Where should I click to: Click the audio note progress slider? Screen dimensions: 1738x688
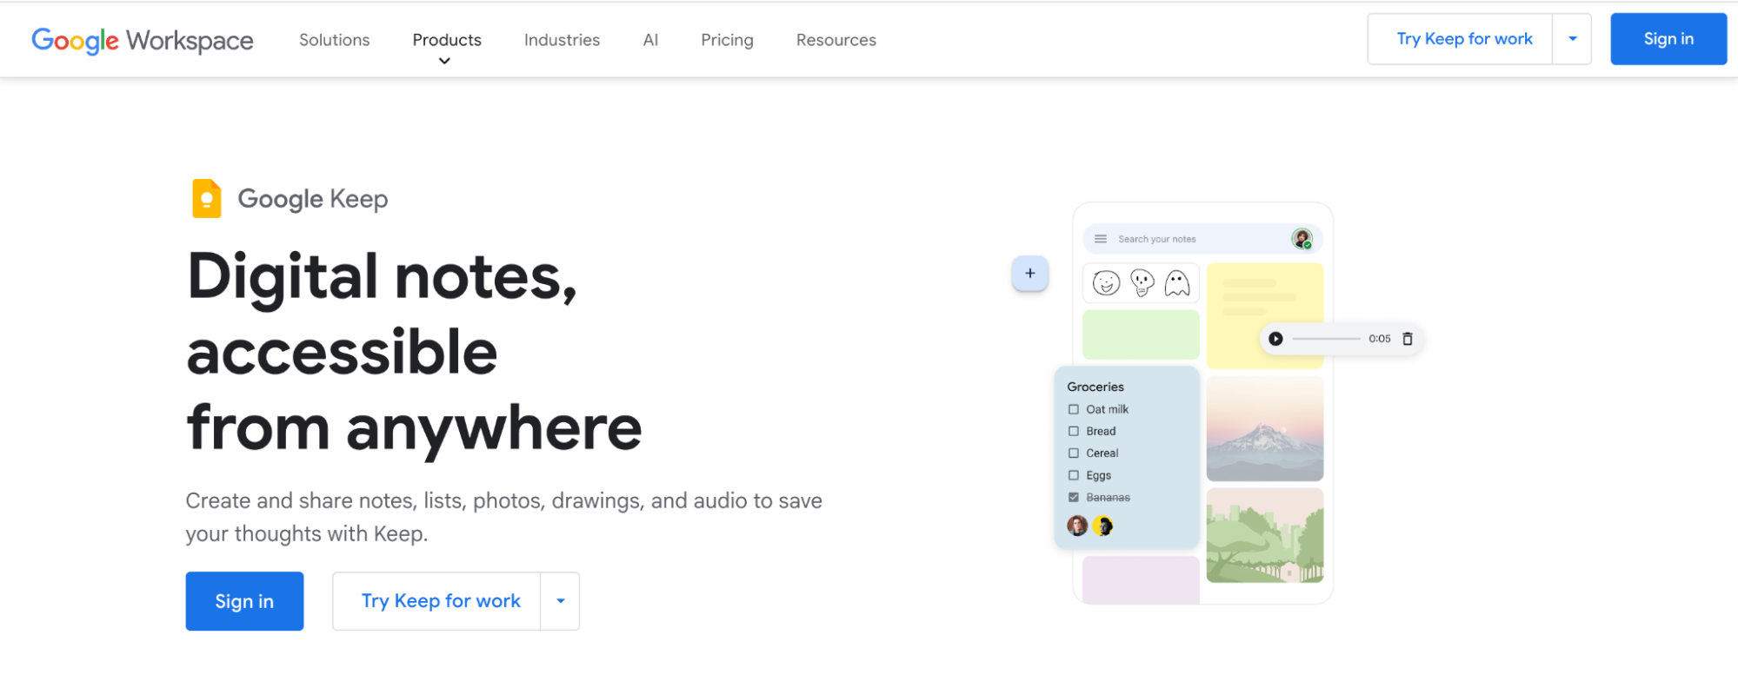coord(1326,339)
